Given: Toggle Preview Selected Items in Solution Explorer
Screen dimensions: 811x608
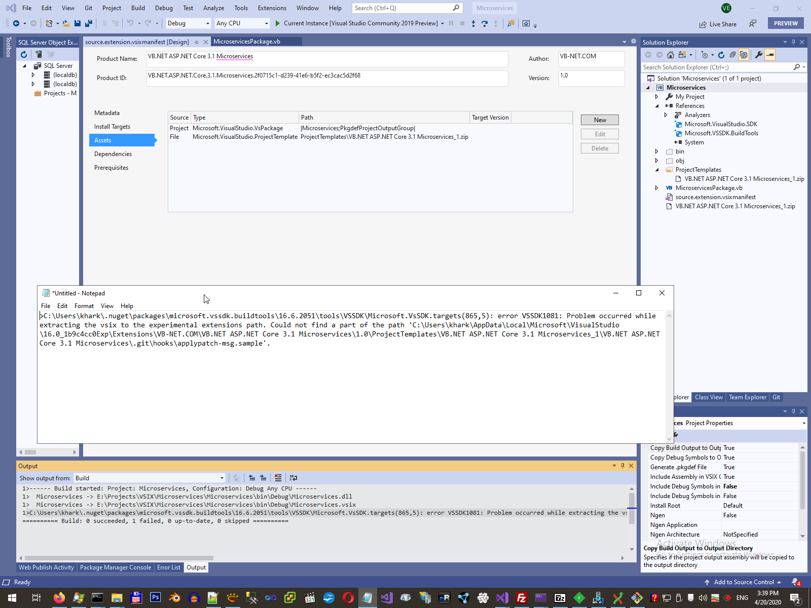Looking at the screenshot, I should tap(770, 55).
